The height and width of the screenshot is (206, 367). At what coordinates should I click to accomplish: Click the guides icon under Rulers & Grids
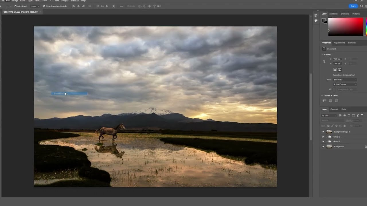point(337,101)
